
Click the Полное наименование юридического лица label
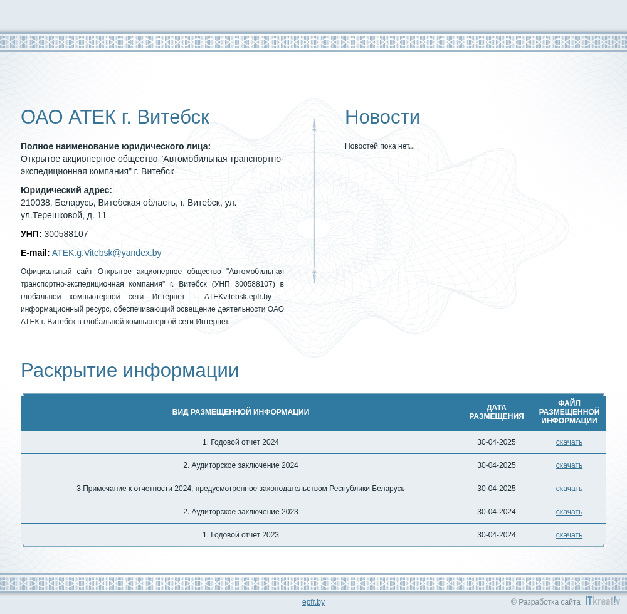pyautogui.click(x=115, y=146)
